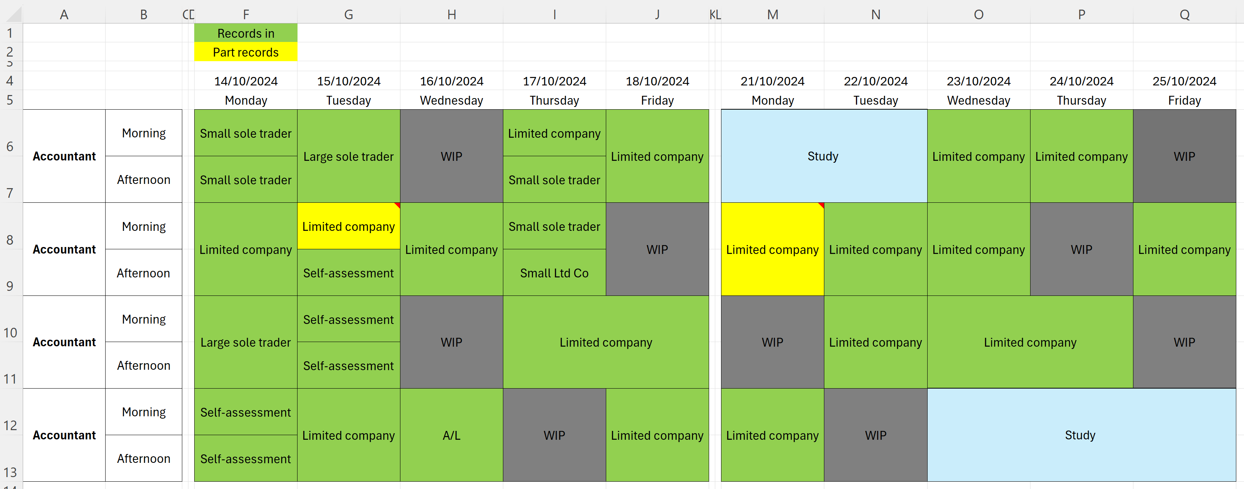
Task: Click the yellow 'Part records' legend cell
Action: tap(245, 52)
